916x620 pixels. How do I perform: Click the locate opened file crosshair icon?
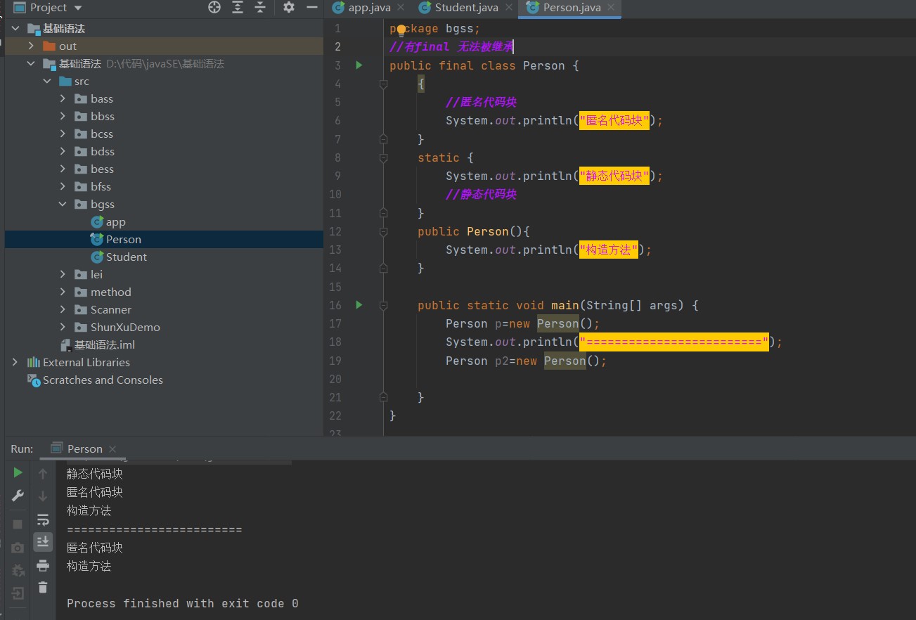pyautogui.click(x=214, y=8)
